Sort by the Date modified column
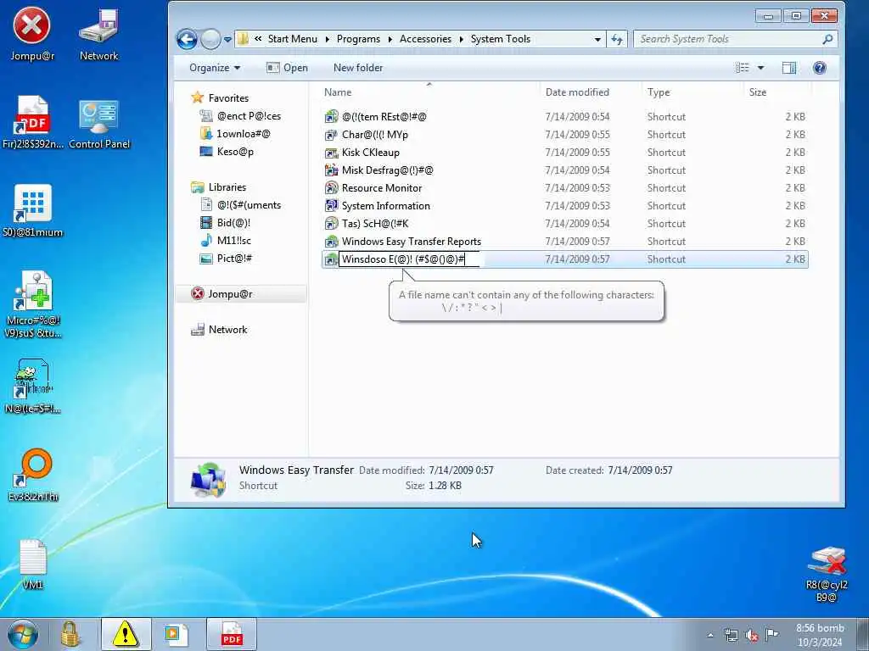869x651 pixels. click(577, 92)
